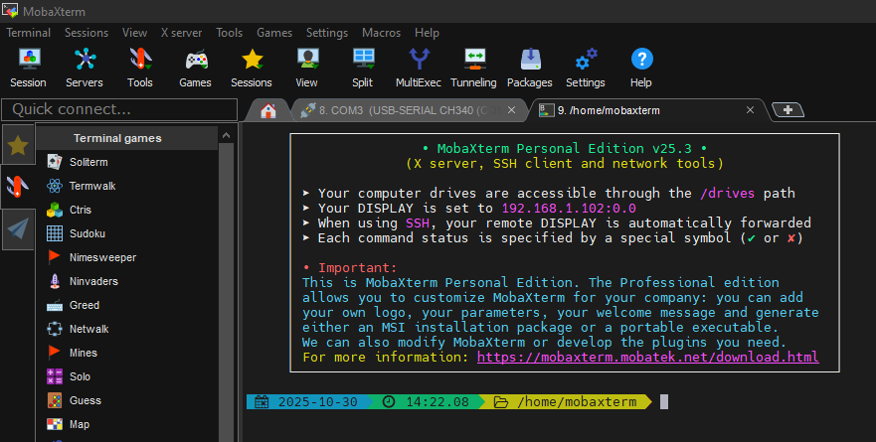Screen dimensions: 876x442
Task: Open the Settings gear toolbar icon
Action: [x=585, y=67]
